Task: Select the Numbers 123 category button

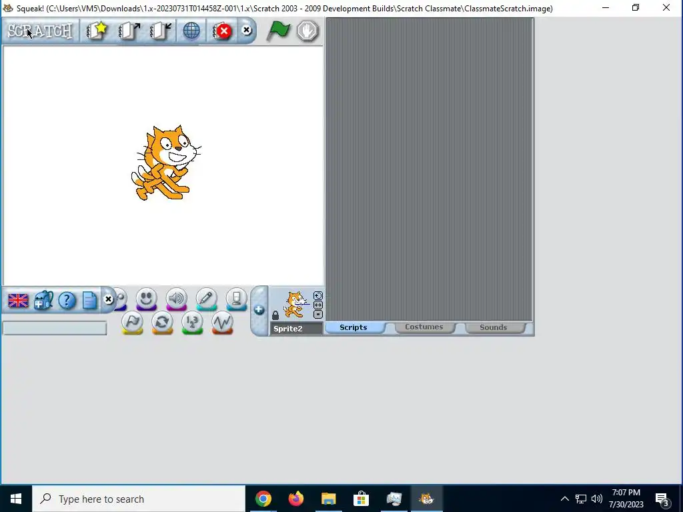Action: pos(192,323)
